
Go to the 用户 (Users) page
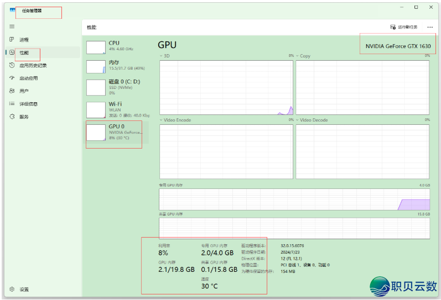(x=24, y=91)
